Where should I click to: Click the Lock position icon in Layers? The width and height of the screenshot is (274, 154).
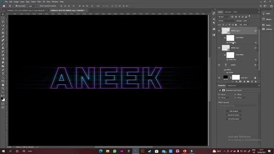(229, 25)
